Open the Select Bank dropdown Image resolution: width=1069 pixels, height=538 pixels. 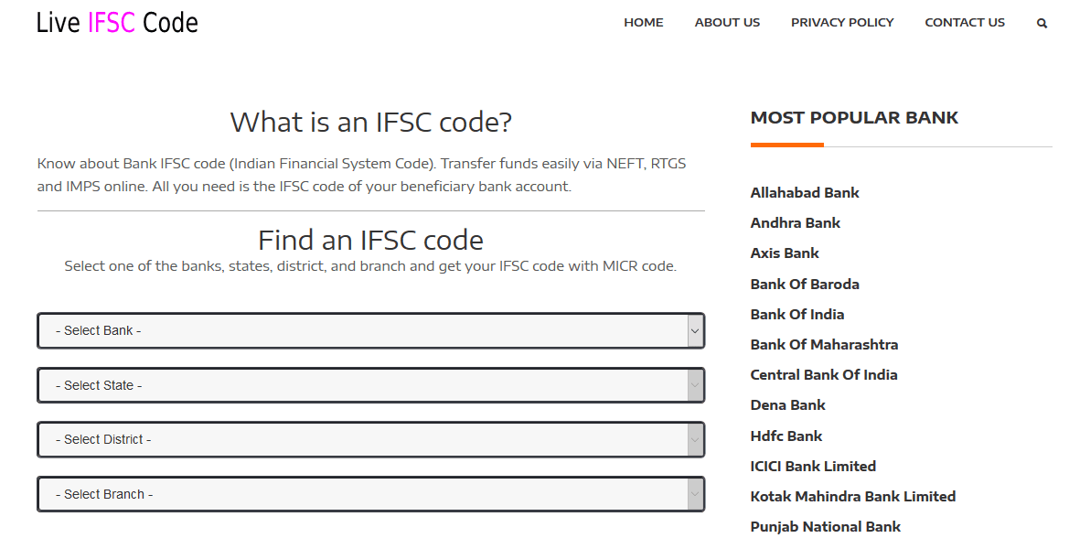point(370,330)
